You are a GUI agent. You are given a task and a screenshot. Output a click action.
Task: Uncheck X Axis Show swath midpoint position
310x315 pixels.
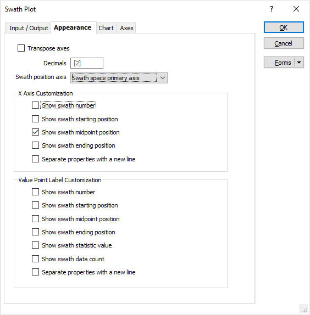35,132
